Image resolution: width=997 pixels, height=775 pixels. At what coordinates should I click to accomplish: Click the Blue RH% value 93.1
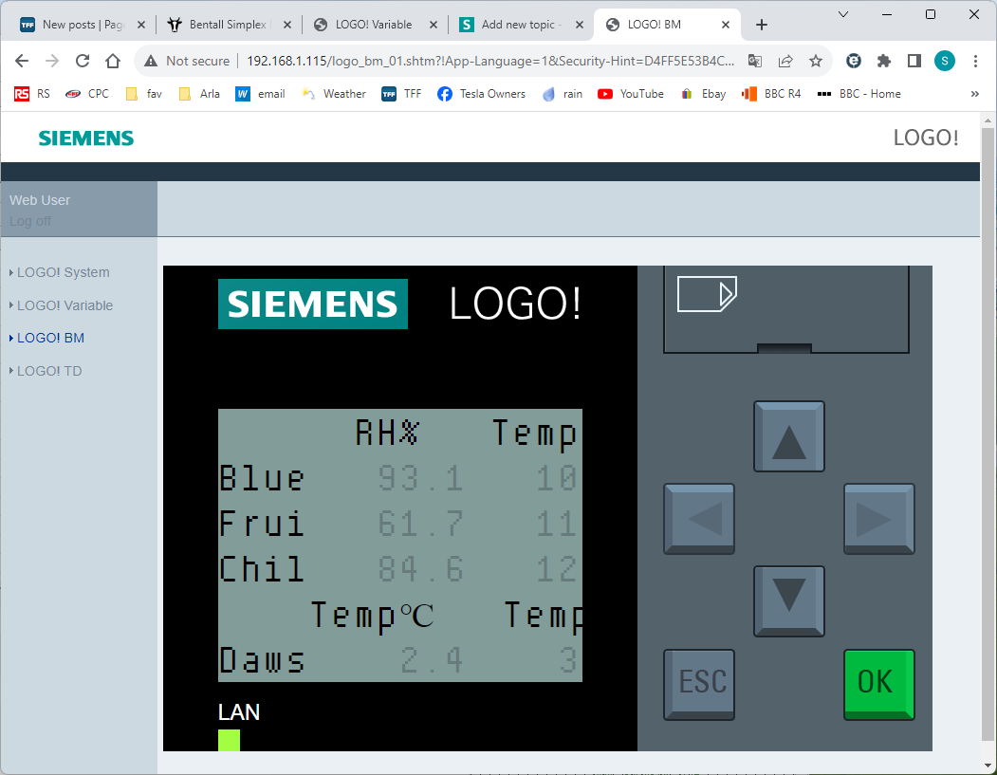click(420, 478)
